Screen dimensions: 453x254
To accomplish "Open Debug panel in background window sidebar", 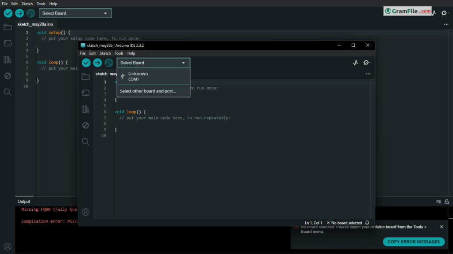I will 8,76.
